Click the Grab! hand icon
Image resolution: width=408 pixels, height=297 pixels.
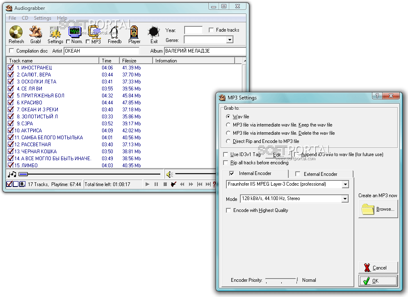tap(36, 32)
